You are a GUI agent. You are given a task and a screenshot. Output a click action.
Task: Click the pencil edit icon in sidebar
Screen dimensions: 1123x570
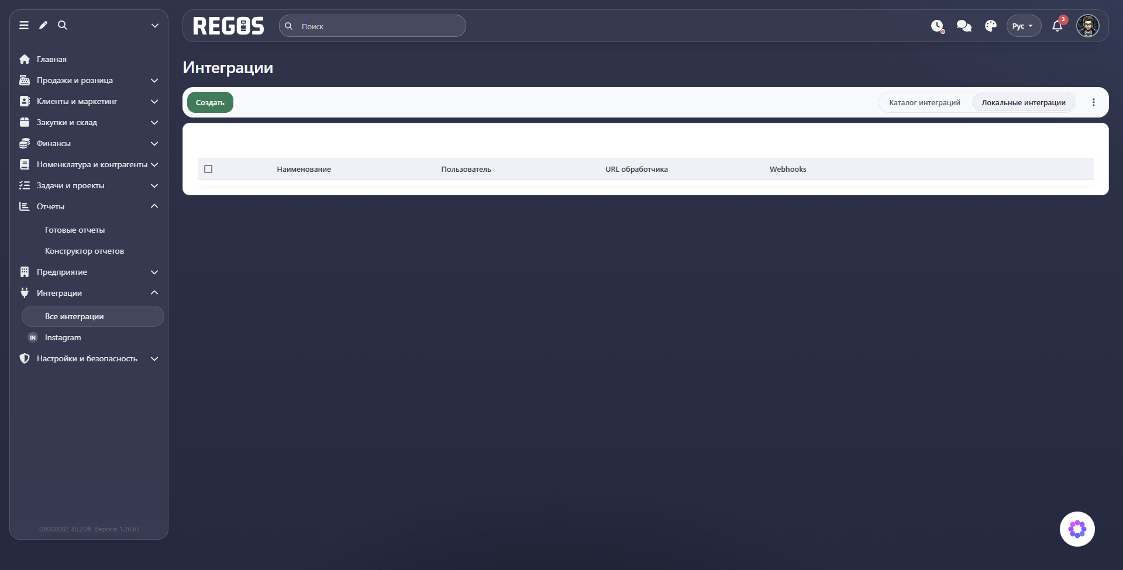(x=43, y=25)
